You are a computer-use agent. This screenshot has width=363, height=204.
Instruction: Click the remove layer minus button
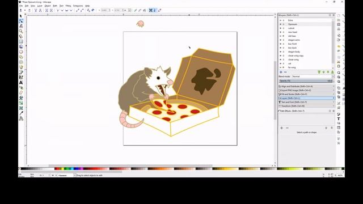tap(285, 72)
